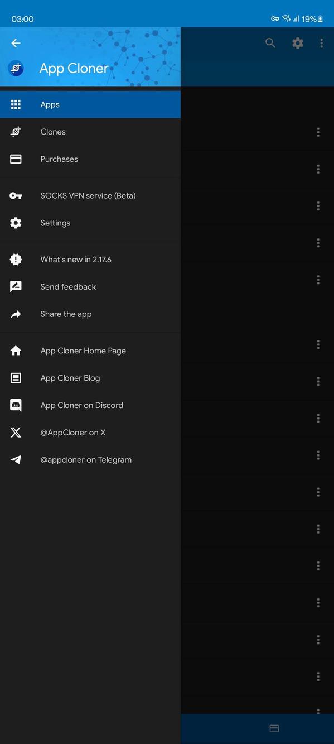Image resolution: width=334 pixels, height=744 pixels.
Task: Tap the Send feedback pencil icon
Action: [16, 286]
